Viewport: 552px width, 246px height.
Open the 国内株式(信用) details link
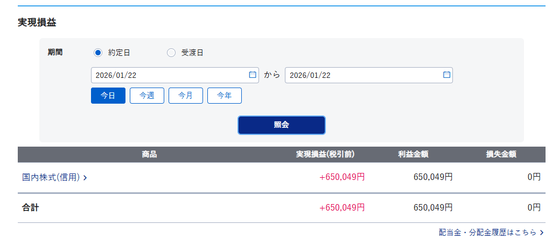click(x=51, y=177)
